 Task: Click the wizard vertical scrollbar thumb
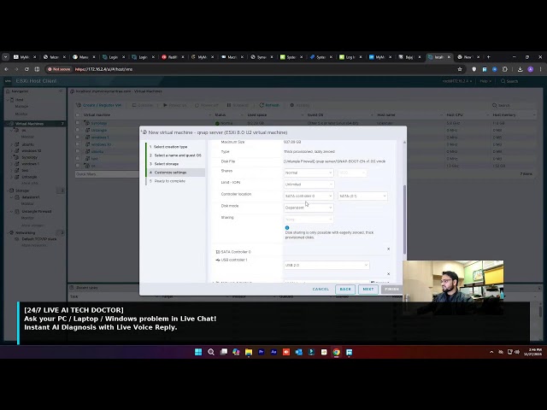pos(404,220)
